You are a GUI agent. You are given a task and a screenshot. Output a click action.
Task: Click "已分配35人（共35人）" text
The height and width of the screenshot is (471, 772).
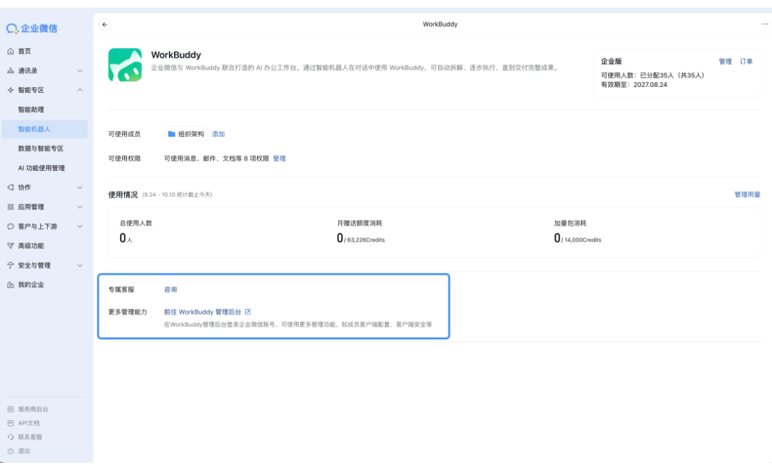click(x=672, y=75)
